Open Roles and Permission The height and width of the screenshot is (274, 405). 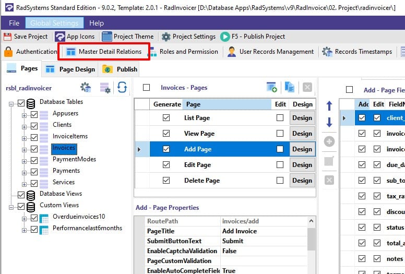point(184,52)
